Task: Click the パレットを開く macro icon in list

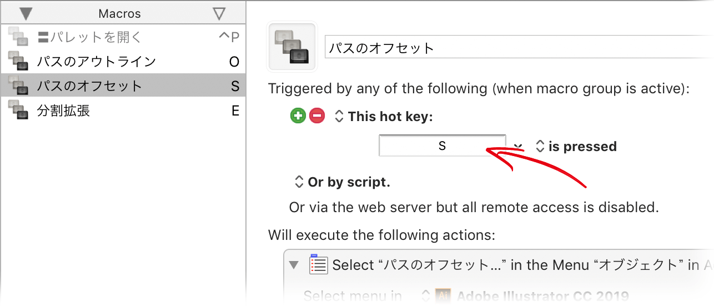Action: [18, 37]
